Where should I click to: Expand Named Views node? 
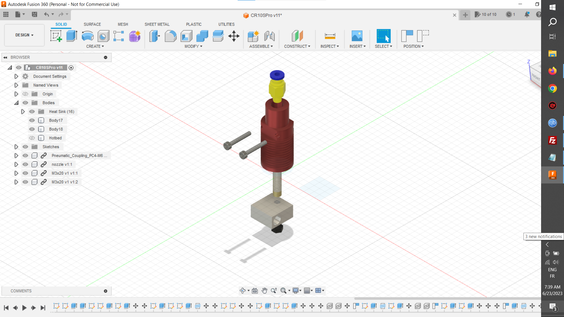point(16,85)
